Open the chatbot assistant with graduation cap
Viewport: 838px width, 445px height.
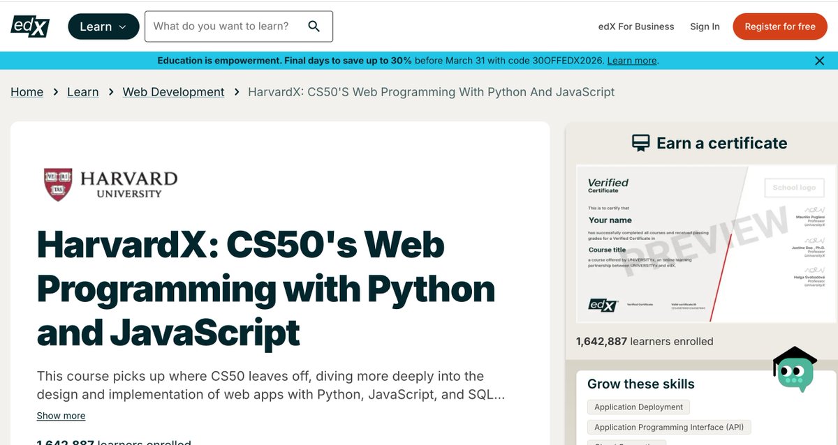pyautogui.click(x=795, y=369)
